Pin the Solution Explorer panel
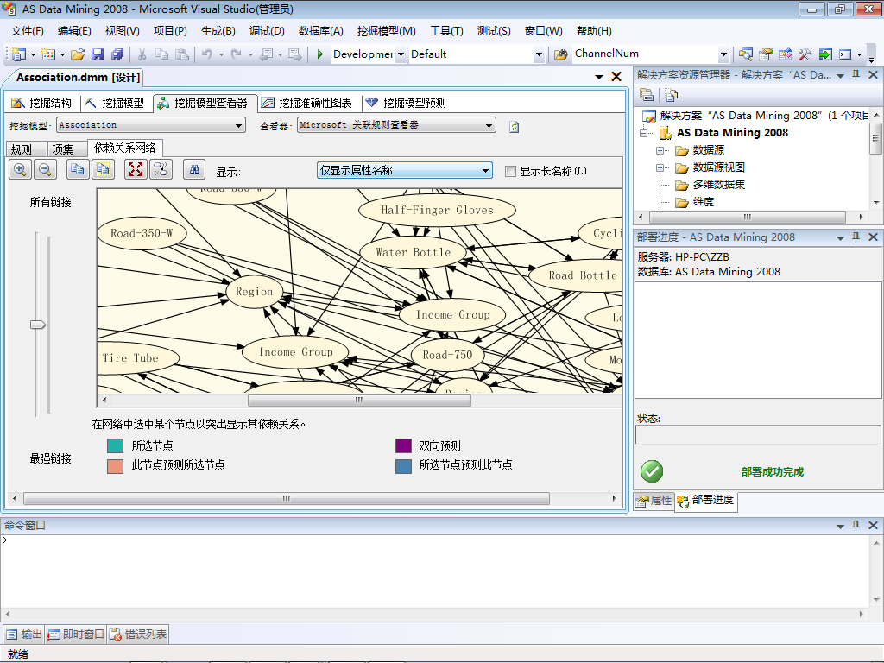884x663 pixels. point(856,74)
